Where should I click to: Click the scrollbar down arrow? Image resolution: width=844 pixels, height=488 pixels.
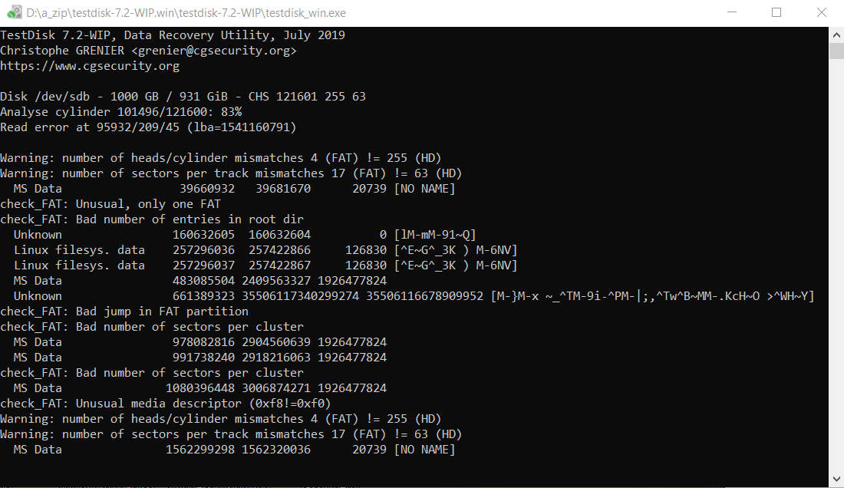(x=836, y=479)
